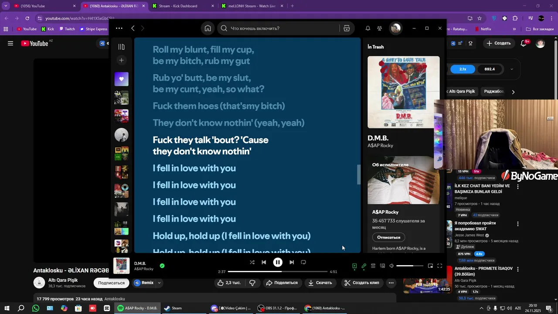Reload the YouTube page

pos(27,18)
